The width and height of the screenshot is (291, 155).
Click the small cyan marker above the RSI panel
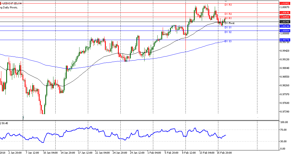point(23,117)
